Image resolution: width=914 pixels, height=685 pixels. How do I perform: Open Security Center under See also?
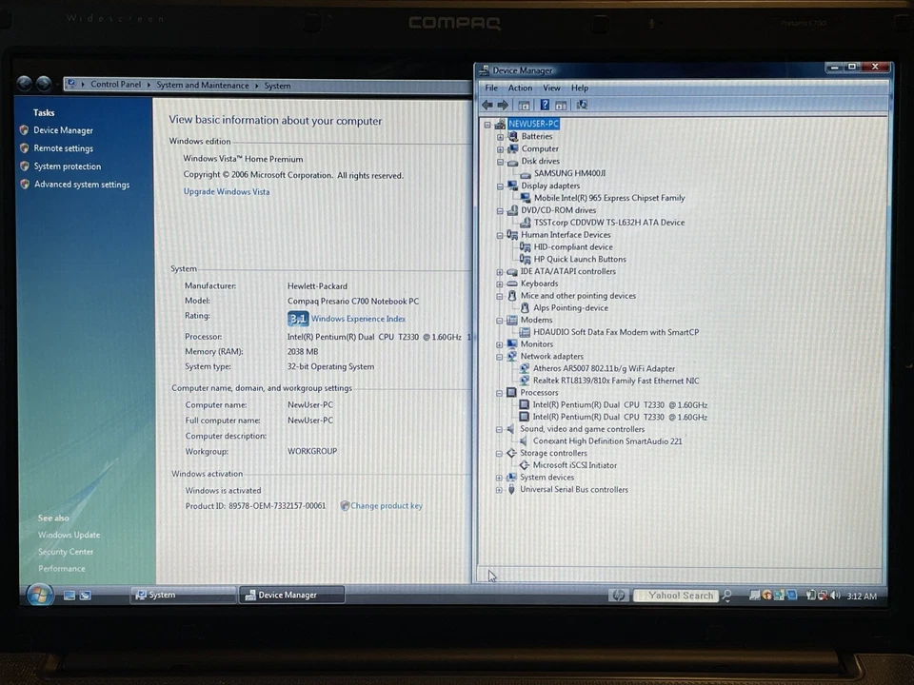(x=66, y=552)
